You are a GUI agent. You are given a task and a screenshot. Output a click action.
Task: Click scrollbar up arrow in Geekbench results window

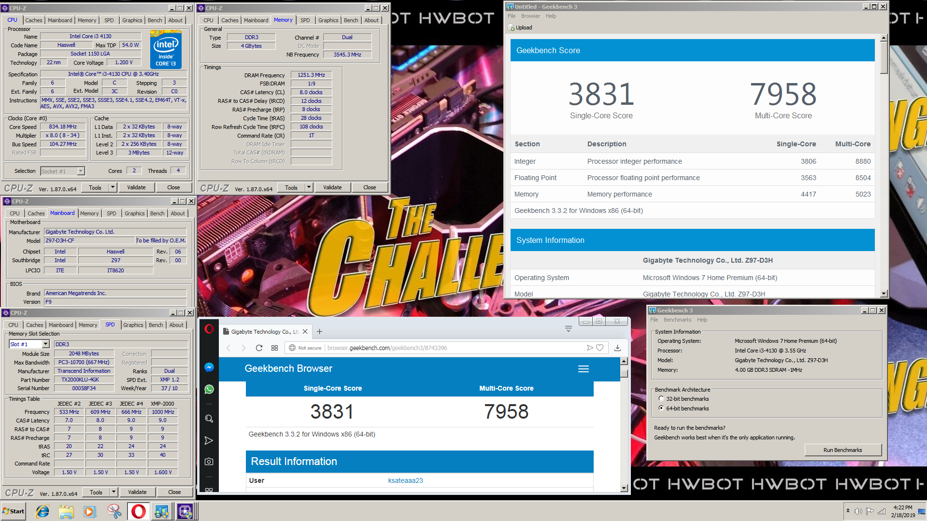point(884,38)
